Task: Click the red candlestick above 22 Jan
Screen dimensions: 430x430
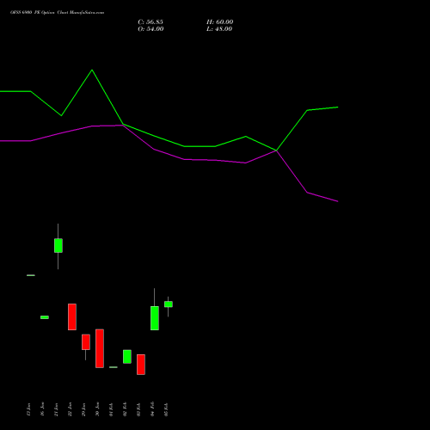Action: pos(72,316)
